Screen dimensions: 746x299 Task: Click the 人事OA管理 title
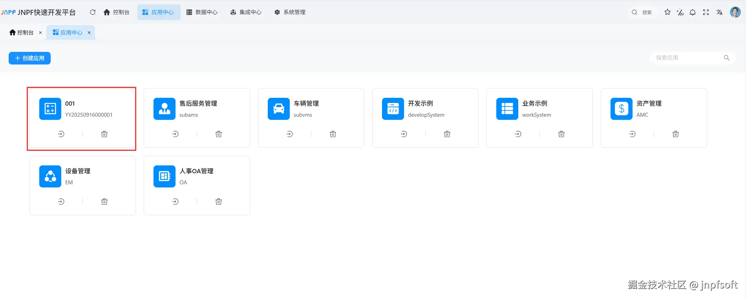[197, 171]
